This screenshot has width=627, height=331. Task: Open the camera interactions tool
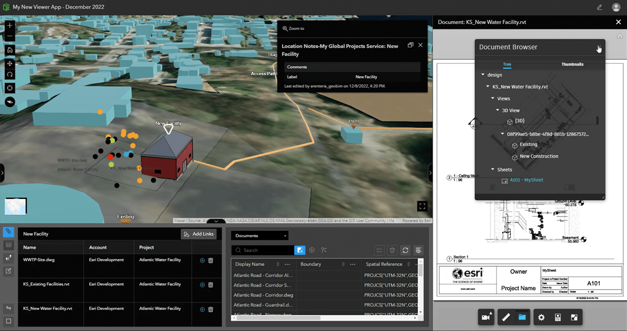[487, 317]
